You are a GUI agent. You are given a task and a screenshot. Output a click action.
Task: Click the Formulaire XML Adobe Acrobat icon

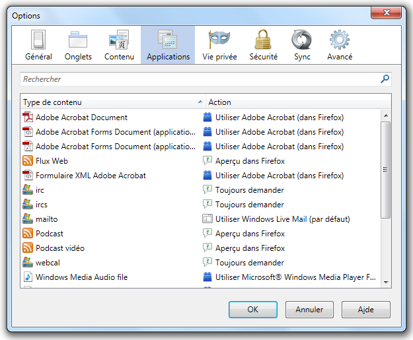pos(28,175)
